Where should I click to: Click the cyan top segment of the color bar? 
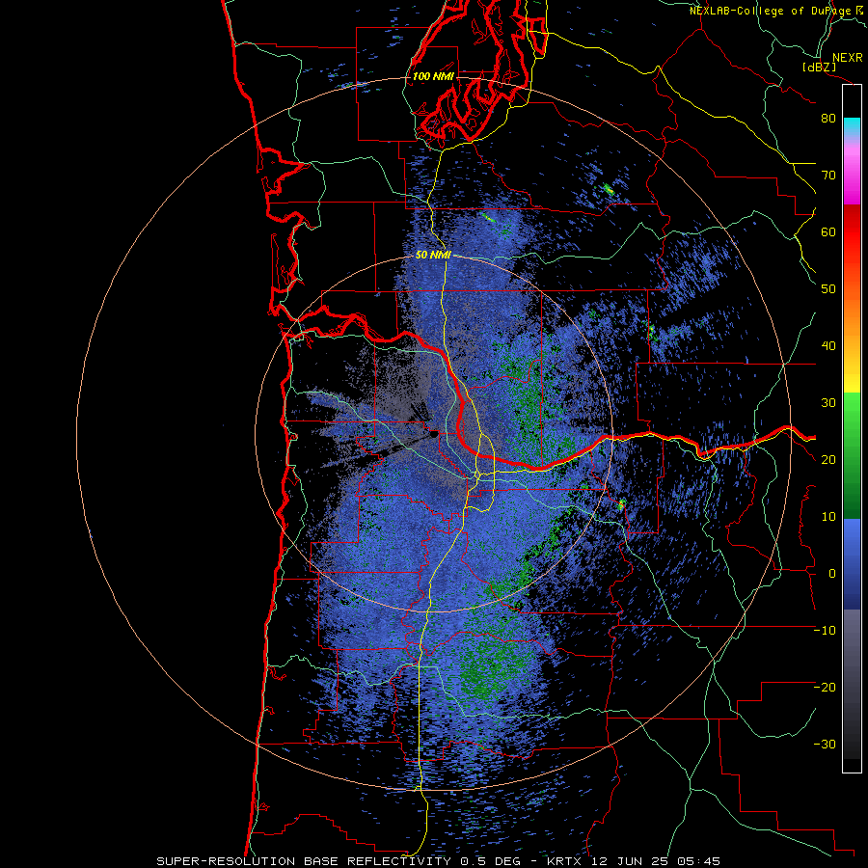click(x=852, y=127)
